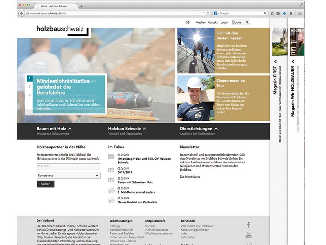Screen dimensions: 326x245
Task: Click the site Suche magnifier icon
Action: tap(247, 22)
